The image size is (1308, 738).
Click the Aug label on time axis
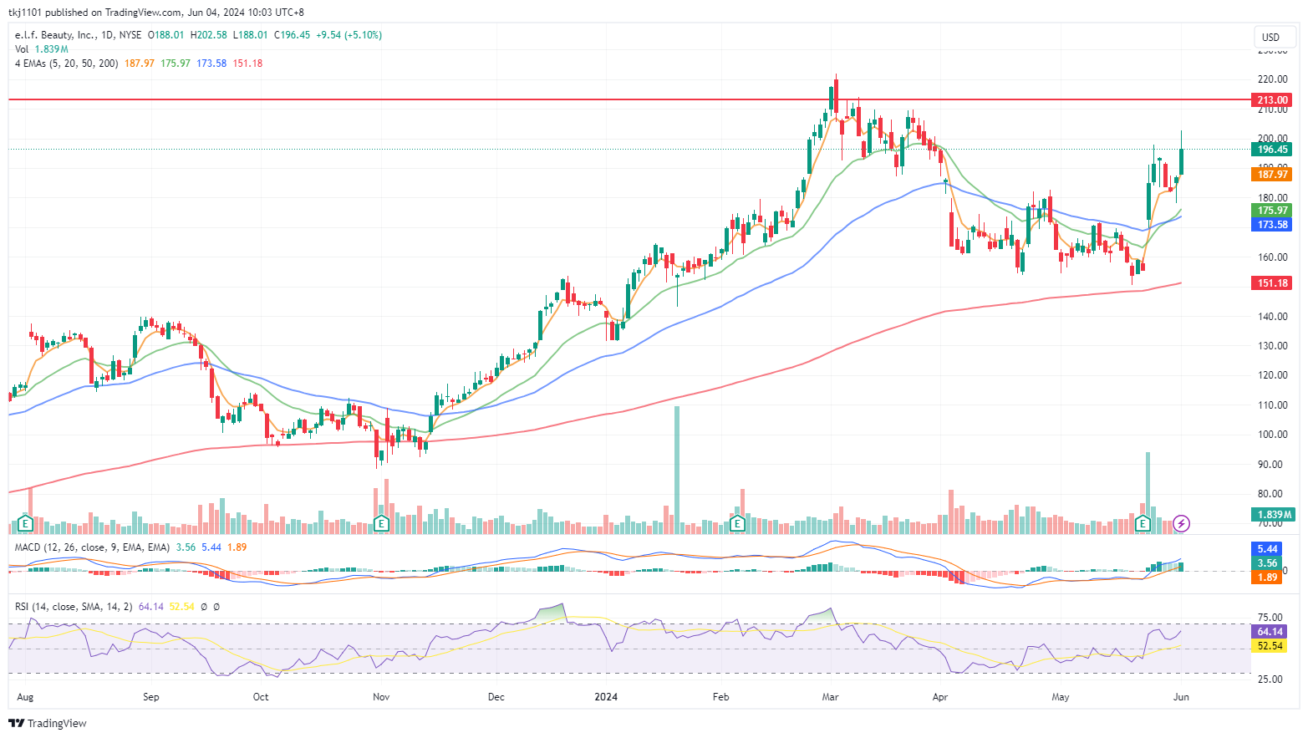pyautogui.click(x=25, y=697)
